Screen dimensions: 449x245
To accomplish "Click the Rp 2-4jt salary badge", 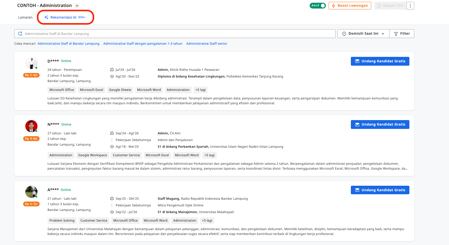I will 31,75.
